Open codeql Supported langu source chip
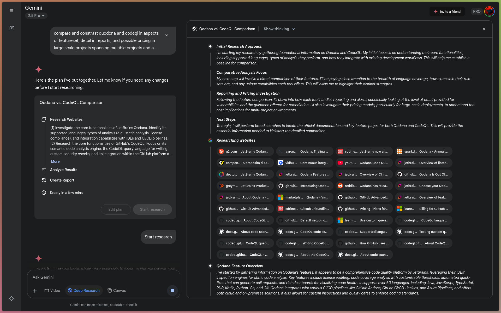This screenshot has height=313, width=501. click(364, 232)
